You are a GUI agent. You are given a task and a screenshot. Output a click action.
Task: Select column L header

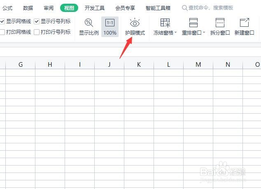168,64
